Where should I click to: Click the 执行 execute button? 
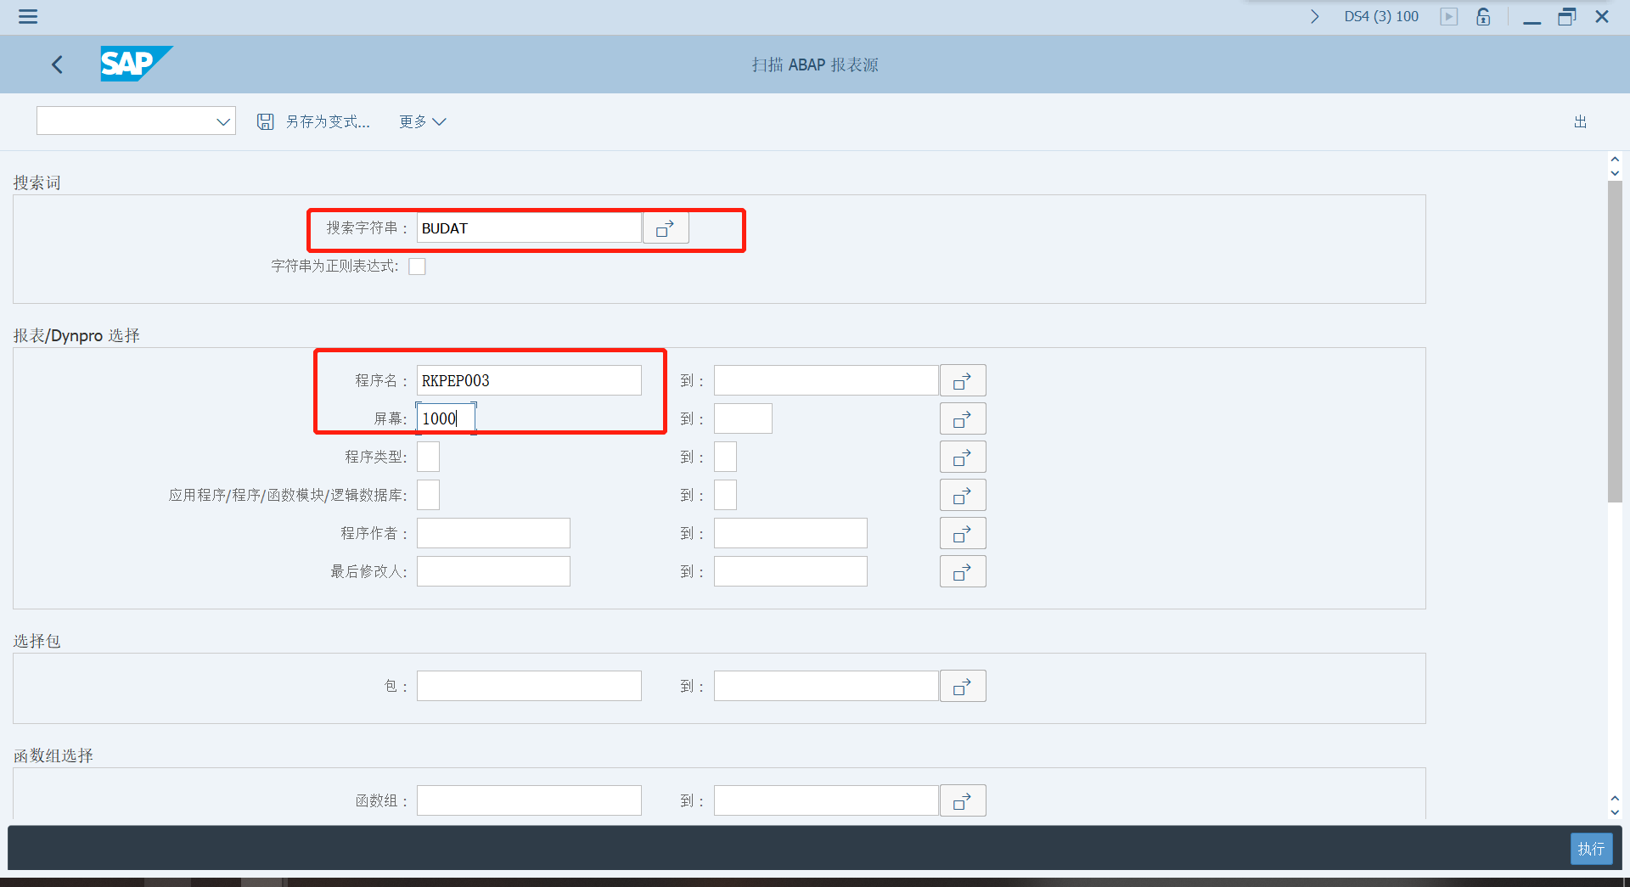(1591, 849)
